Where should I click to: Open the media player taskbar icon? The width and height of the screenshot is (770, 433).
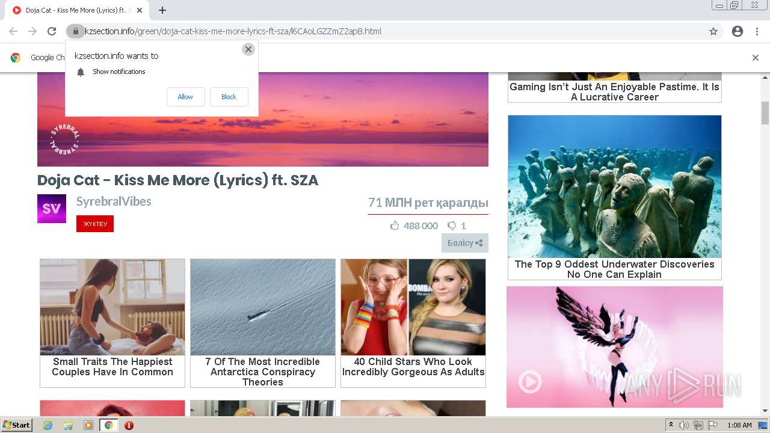point(88,425)
